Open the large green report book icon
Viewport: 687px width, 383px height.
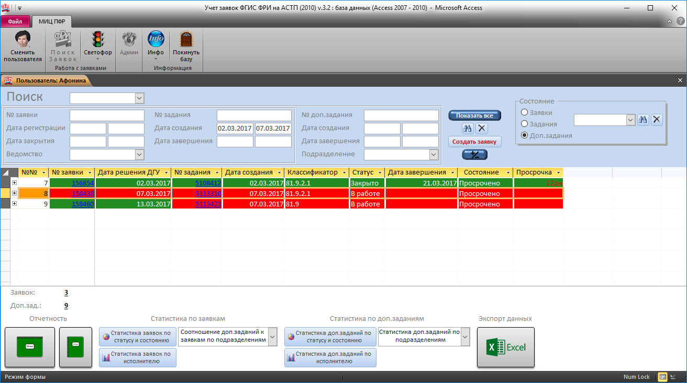30,347
